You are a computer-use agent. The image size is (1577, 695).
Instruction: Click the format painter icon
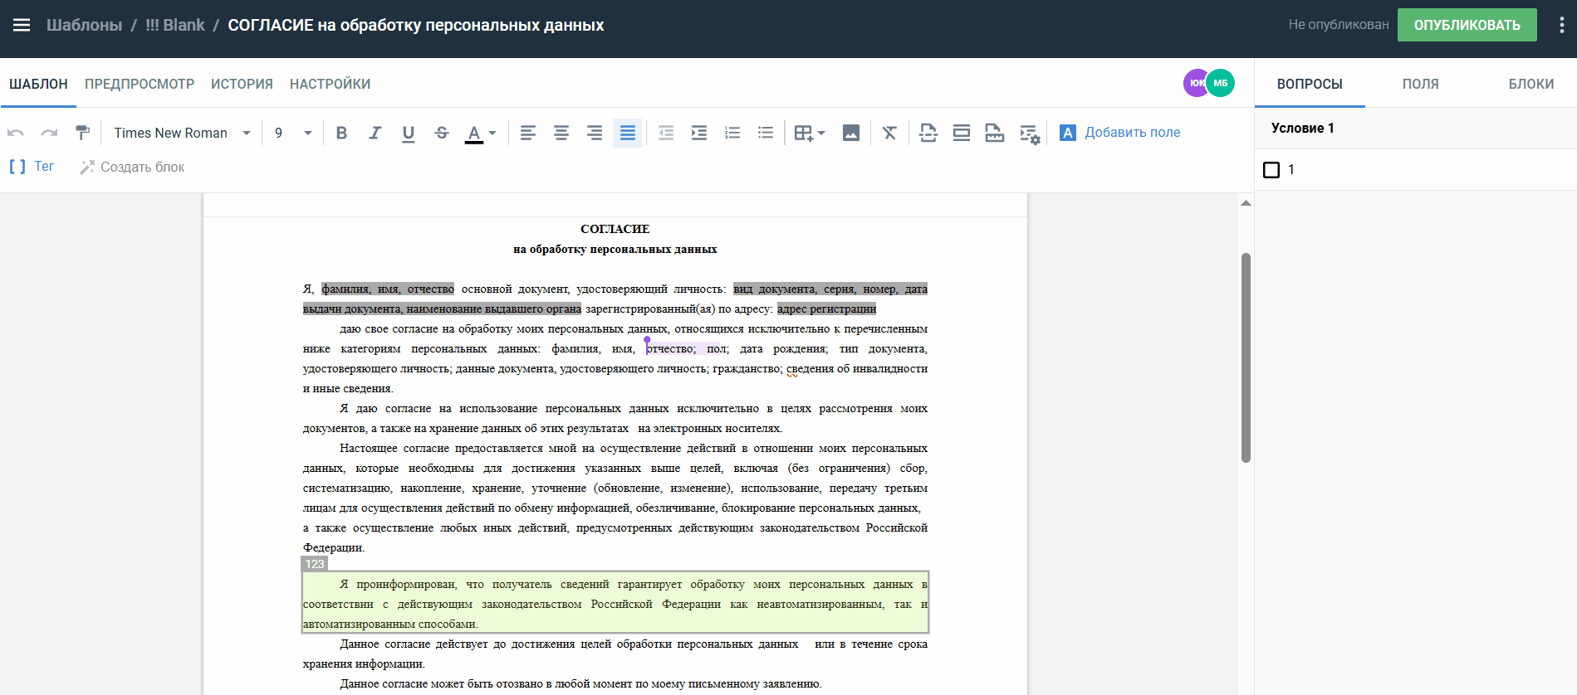click(82, 133)
